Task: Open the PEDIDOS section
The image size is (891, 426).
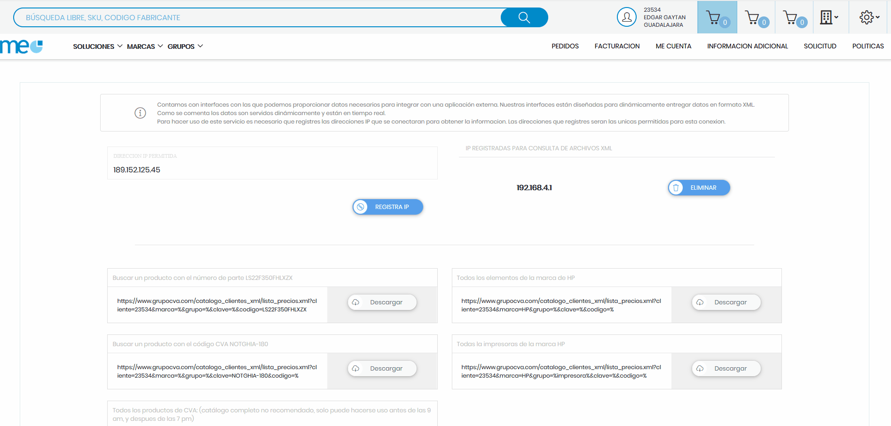Action: click(x=565, y=46)
